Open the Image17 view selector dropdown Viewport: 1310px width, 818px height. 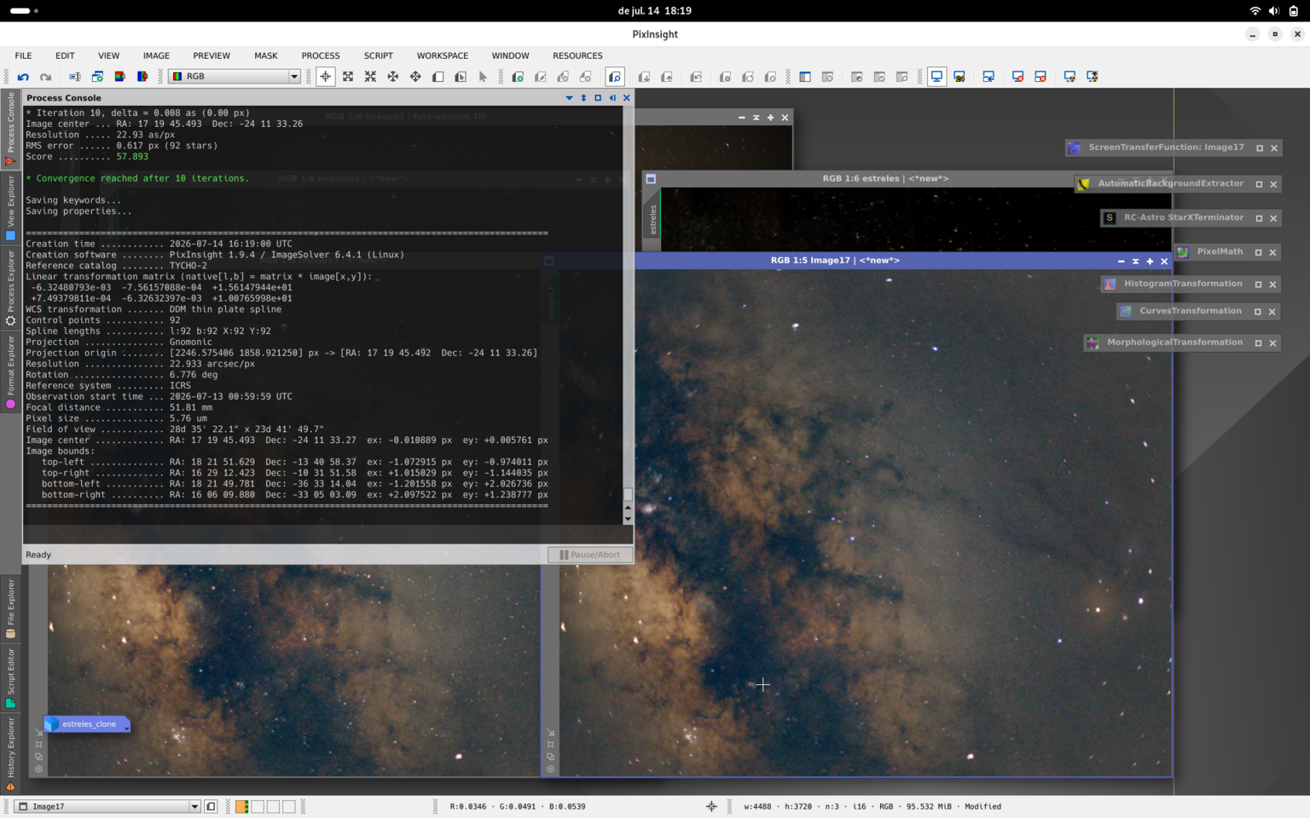(108, 806)
